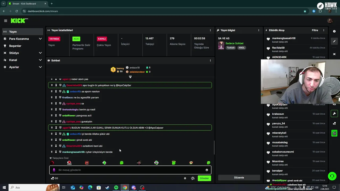Open the green headset support chat button
This screenshot has height=191, width=340.
[332, 176]
